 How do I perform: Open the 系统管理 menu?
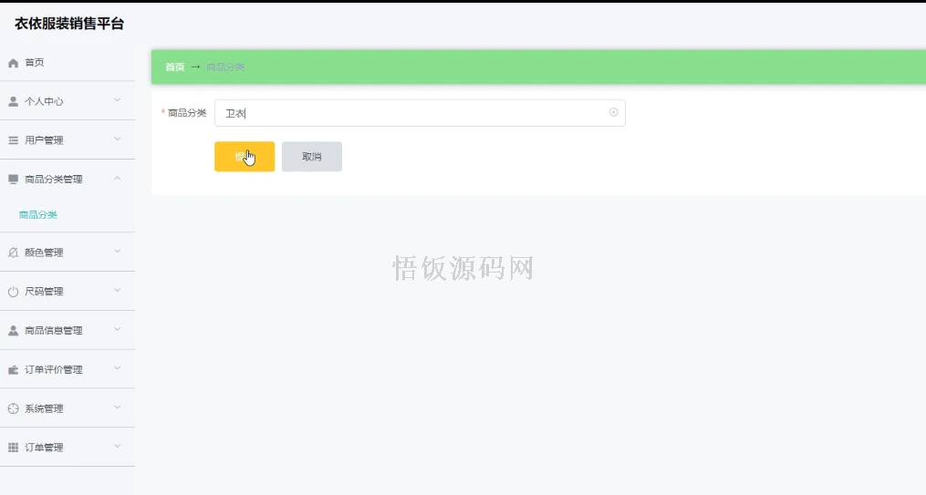pyautogui.click(x=68, y=408)
